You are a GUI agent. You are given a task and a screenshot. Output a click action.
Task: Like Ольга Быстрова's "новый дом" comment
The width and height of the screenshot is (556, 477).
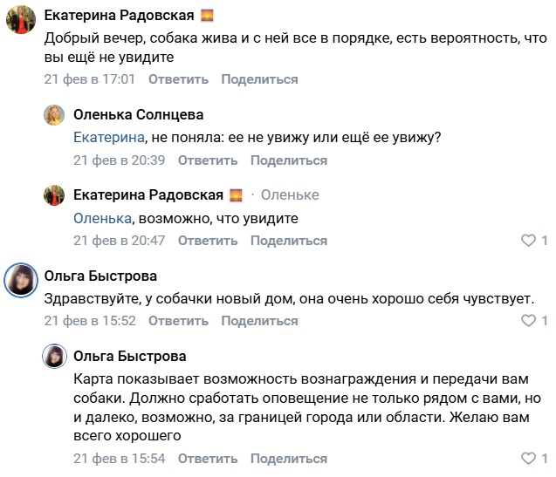(526, 321)
